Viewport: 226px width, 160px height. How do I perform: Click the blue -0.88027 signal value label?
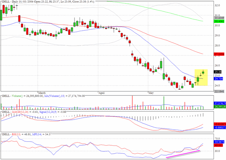click(220, 127)
